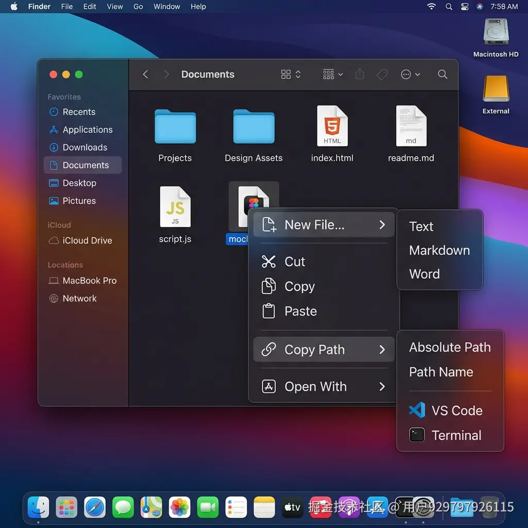Click the Tag icon in toolbar
The image size is (528, 528).
pos(382,74)
